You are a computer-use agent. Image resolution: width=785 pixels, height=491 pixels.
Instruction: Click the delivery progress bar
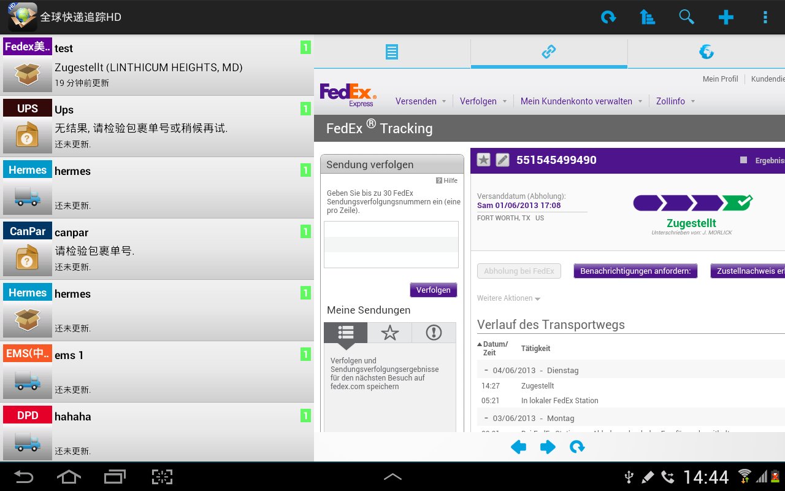coord(692,203)
